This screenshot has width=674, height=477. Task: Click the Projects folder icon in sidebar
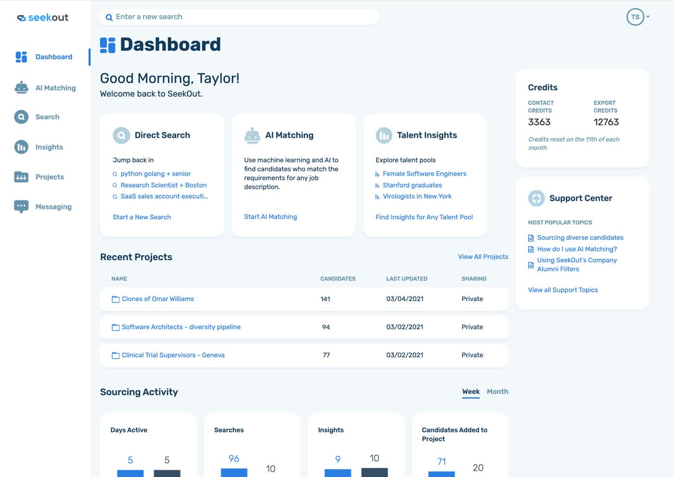21,177
